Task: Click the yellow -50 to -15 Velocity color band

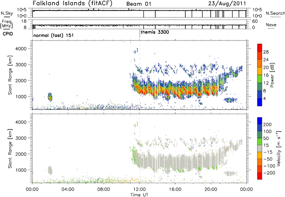Action: pyautogui.click(x=260, y=155)
